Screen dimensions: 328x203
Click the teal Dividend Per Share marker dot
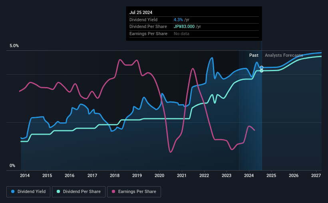pos(261,71)
